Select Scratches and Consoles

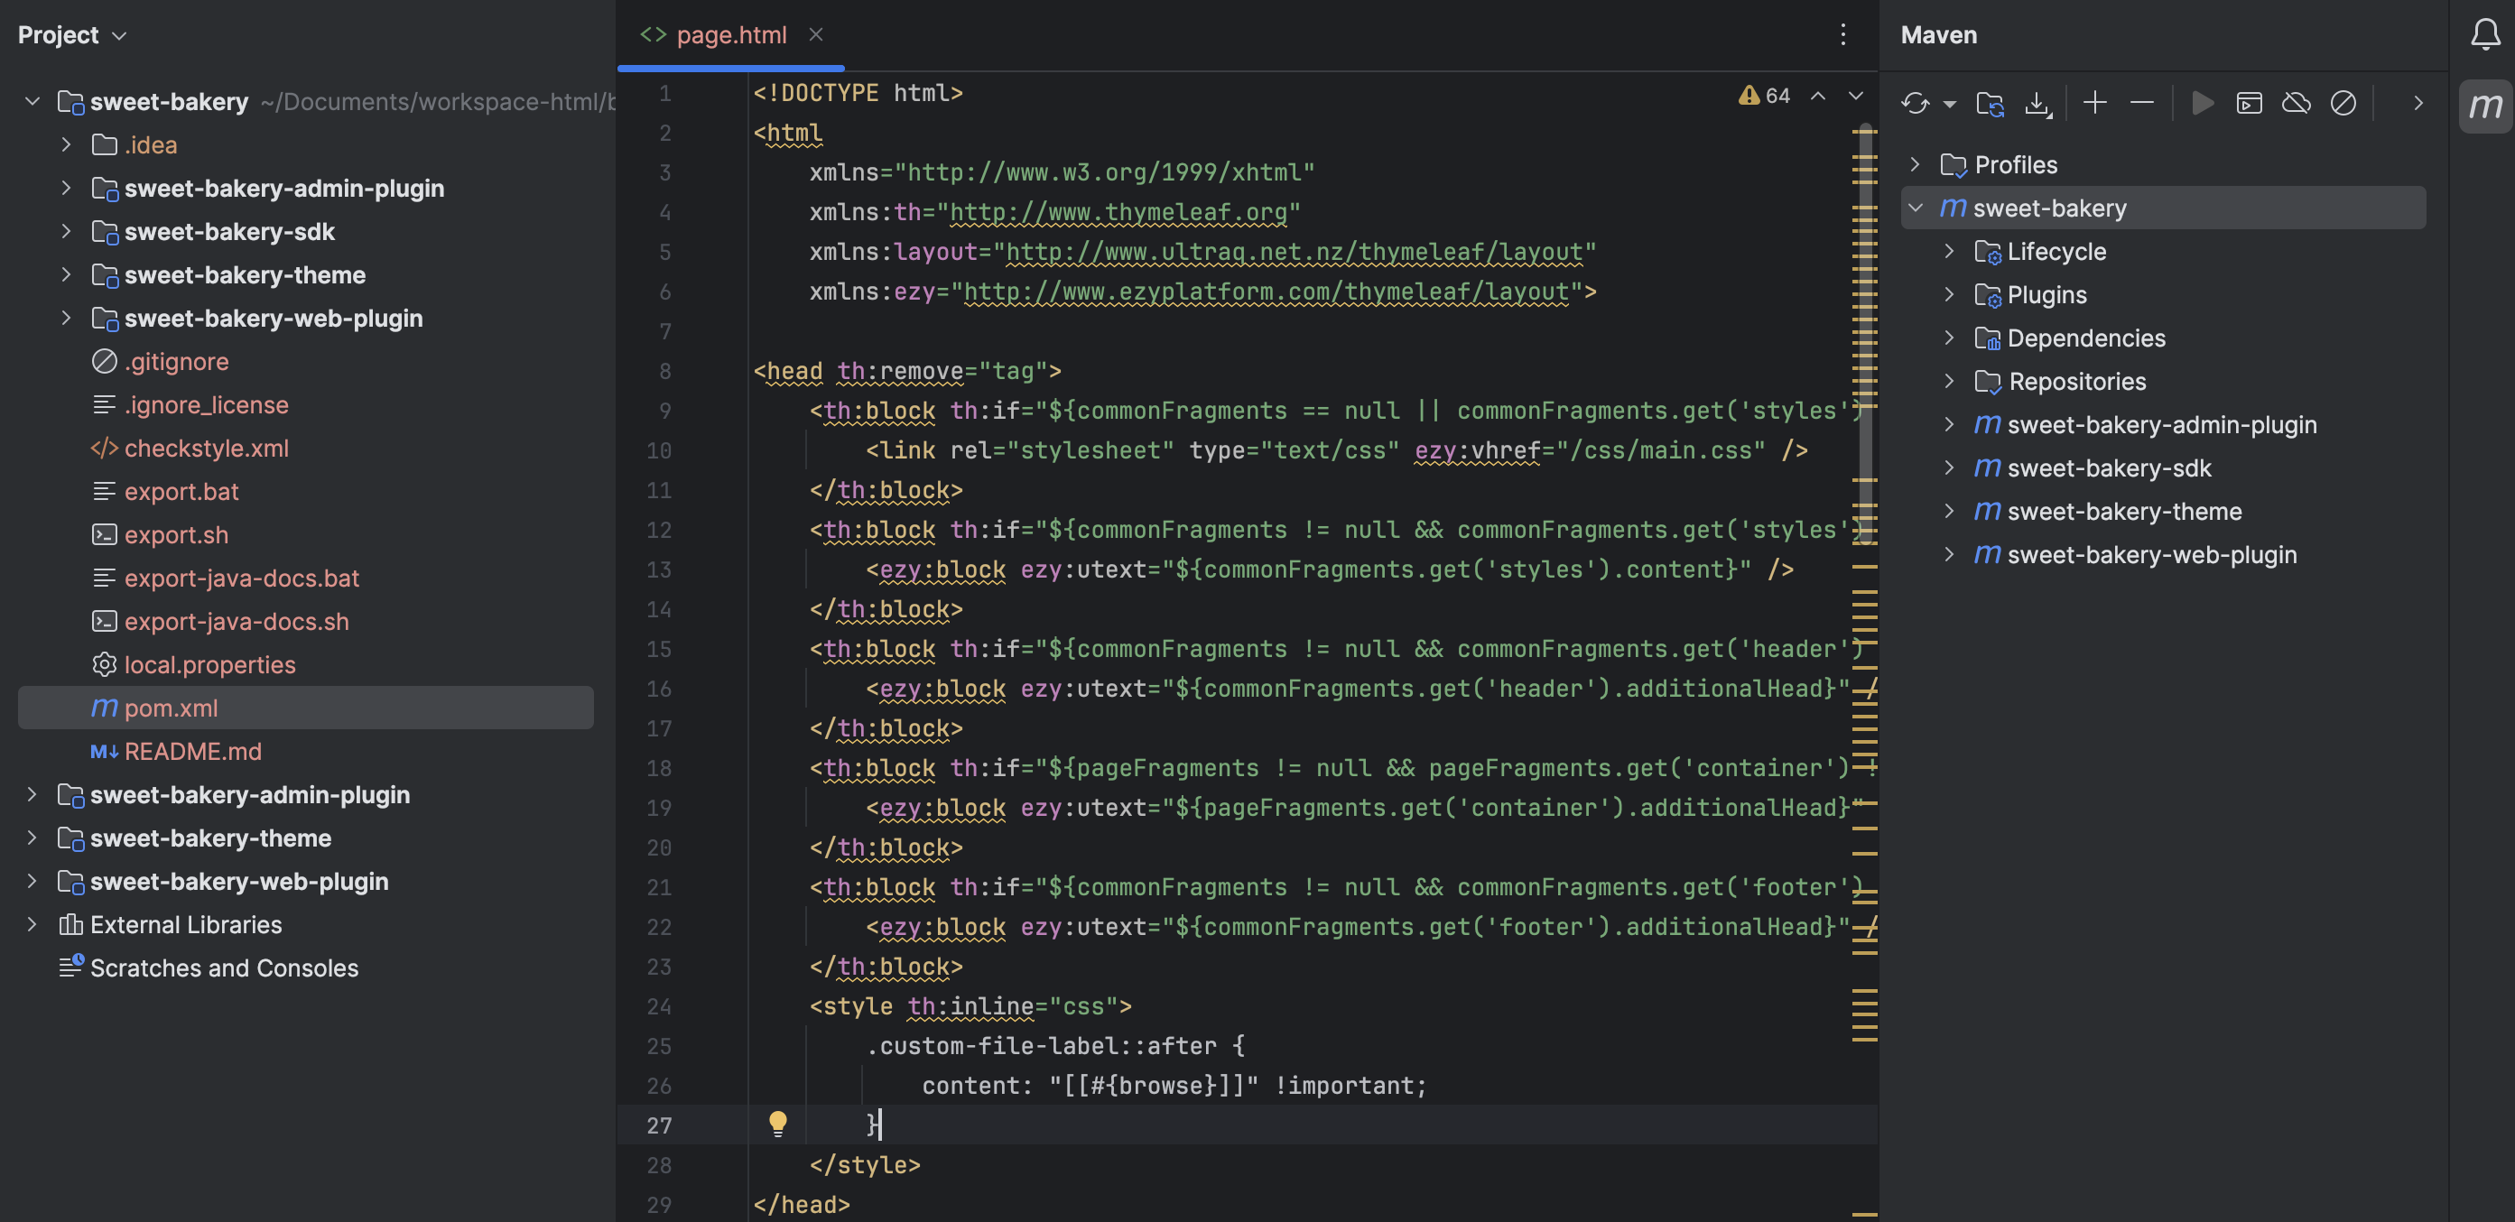coord(224,967)
